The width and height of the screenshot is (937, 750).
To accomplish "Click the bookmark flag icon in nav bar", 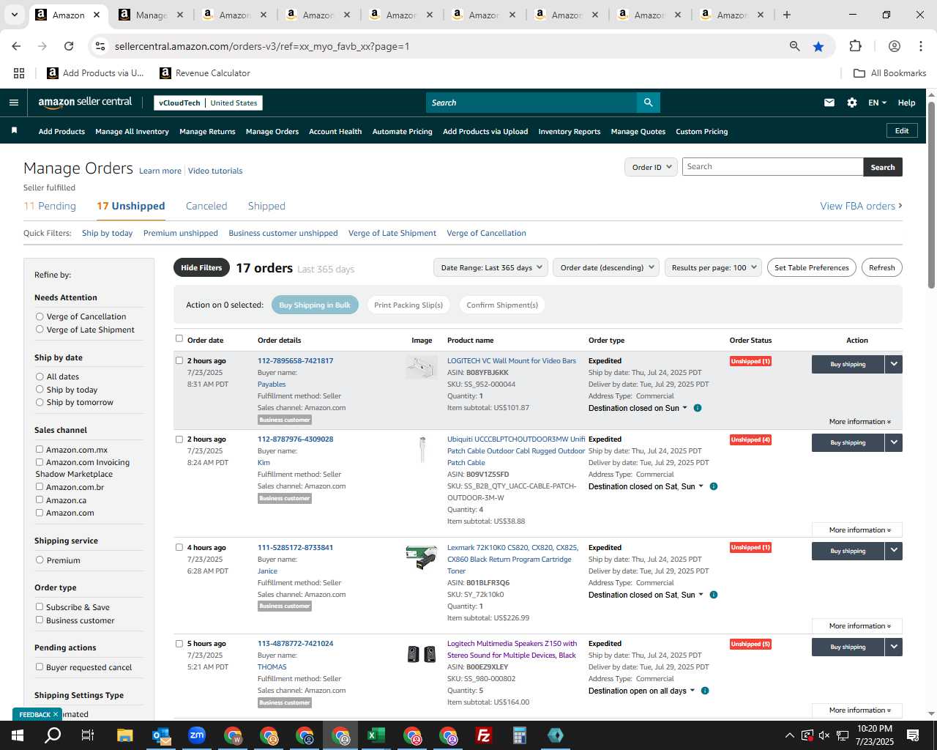I will click(x=14, y=131).
